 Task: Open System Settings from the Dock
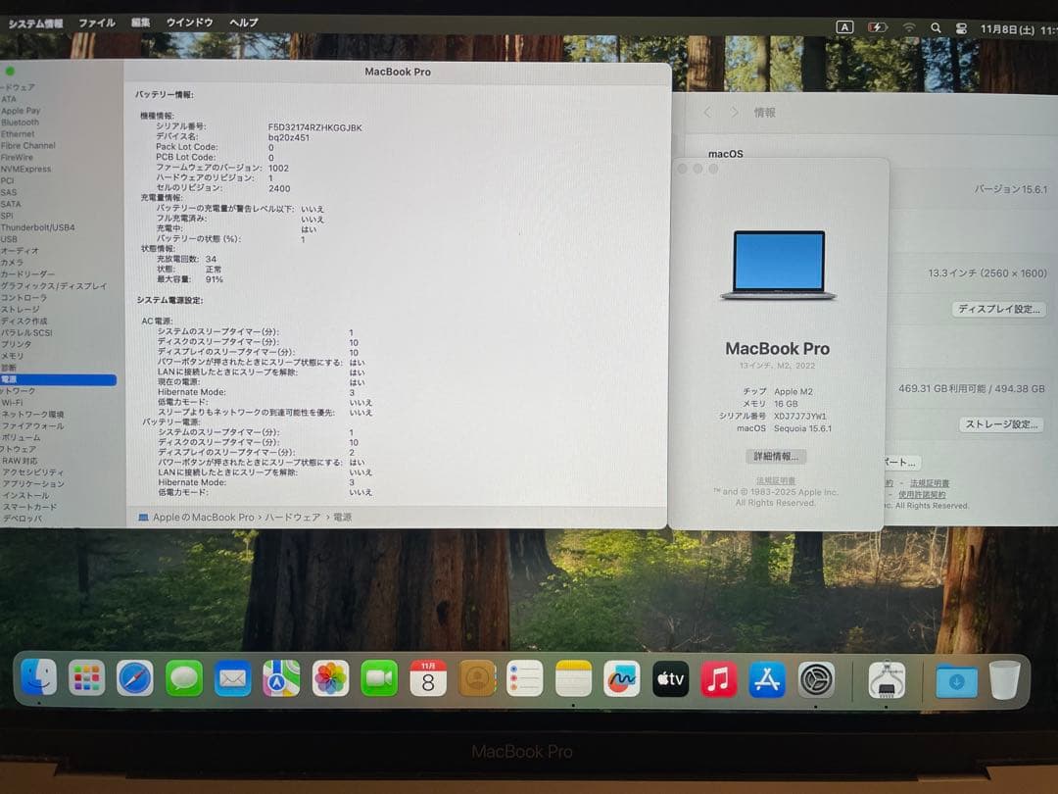point(816,678)
